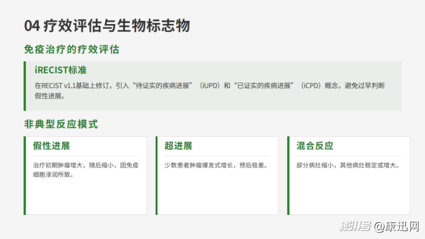Click the text 少数患者肿瘤爆发式增长，预后极差
Image resolution: width=425 pixels, height=239 pixels.
pyautogui.click(x=216, y=165)
